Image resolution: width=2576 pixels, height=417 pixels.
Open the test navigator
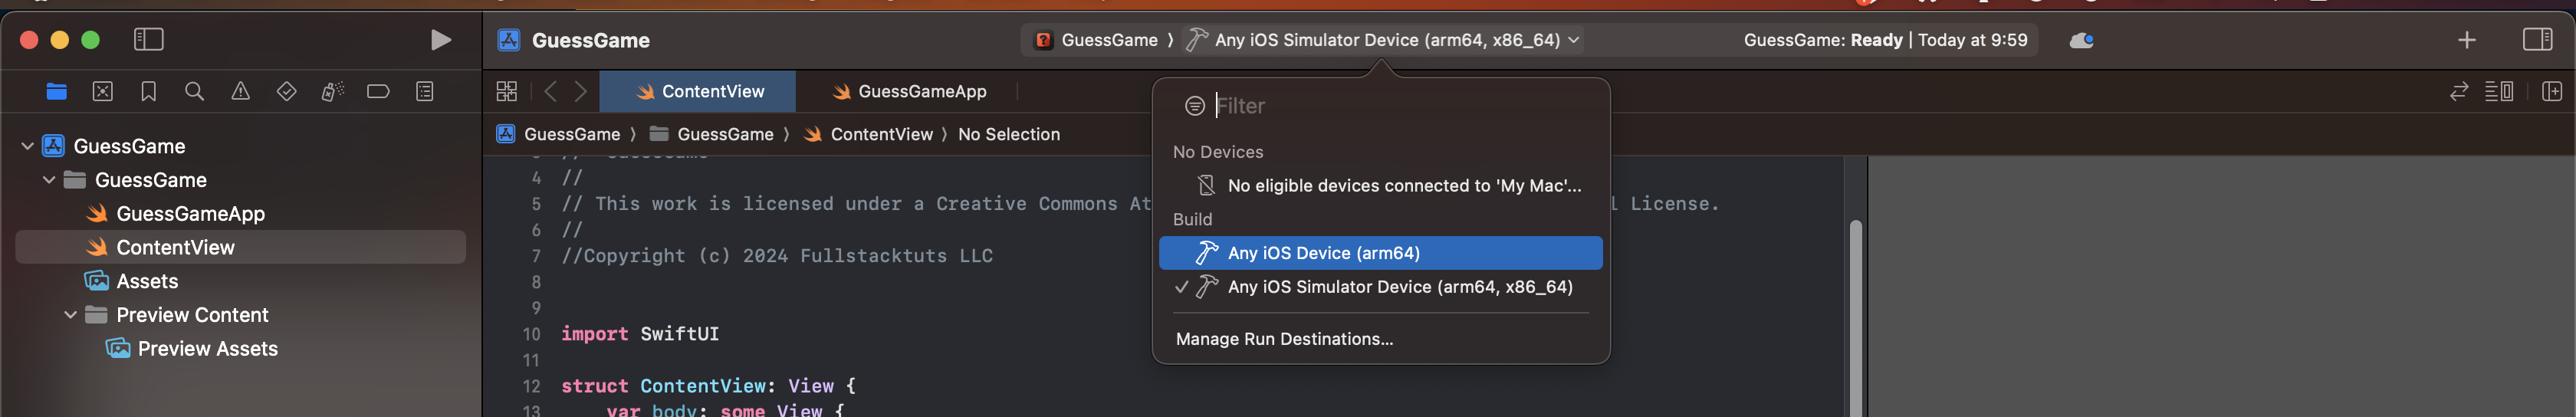click(x=287, y=92)
